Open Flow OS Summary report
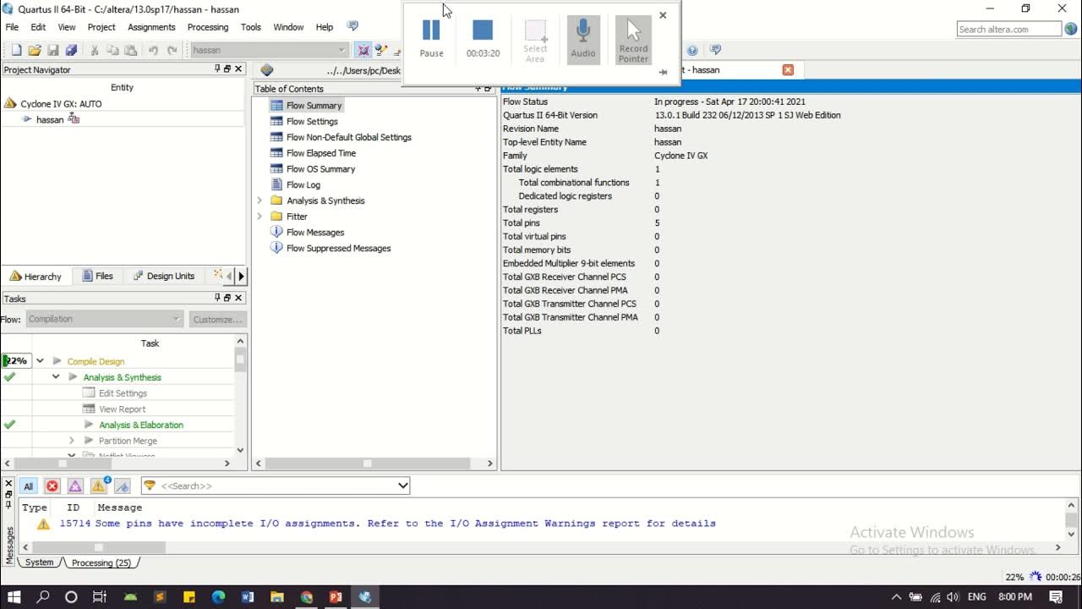 320,169
